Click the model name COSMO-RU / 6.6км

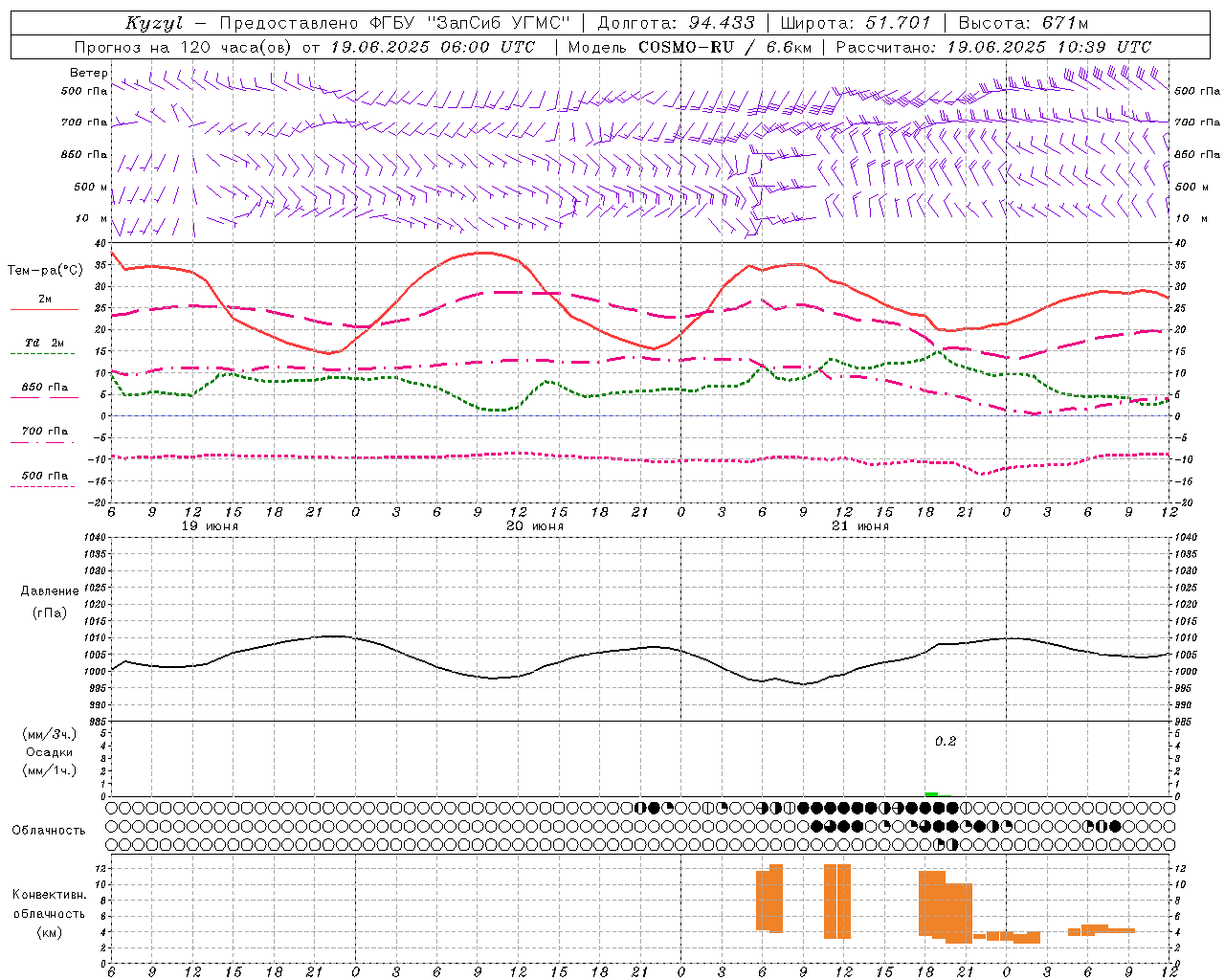[724, 47]
